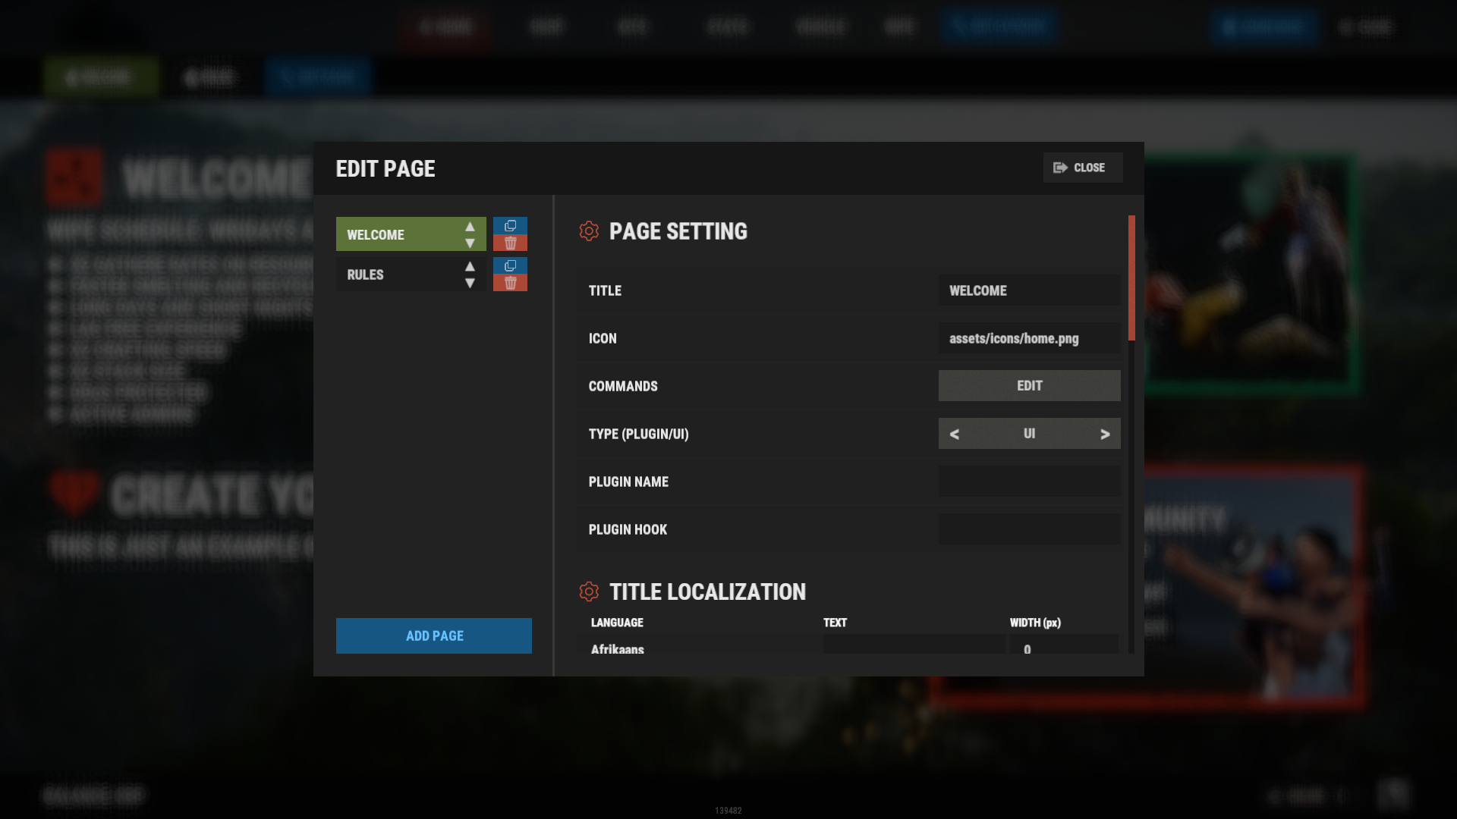
Task: Move WELCOME page down
Action: [x=470, y=243]
